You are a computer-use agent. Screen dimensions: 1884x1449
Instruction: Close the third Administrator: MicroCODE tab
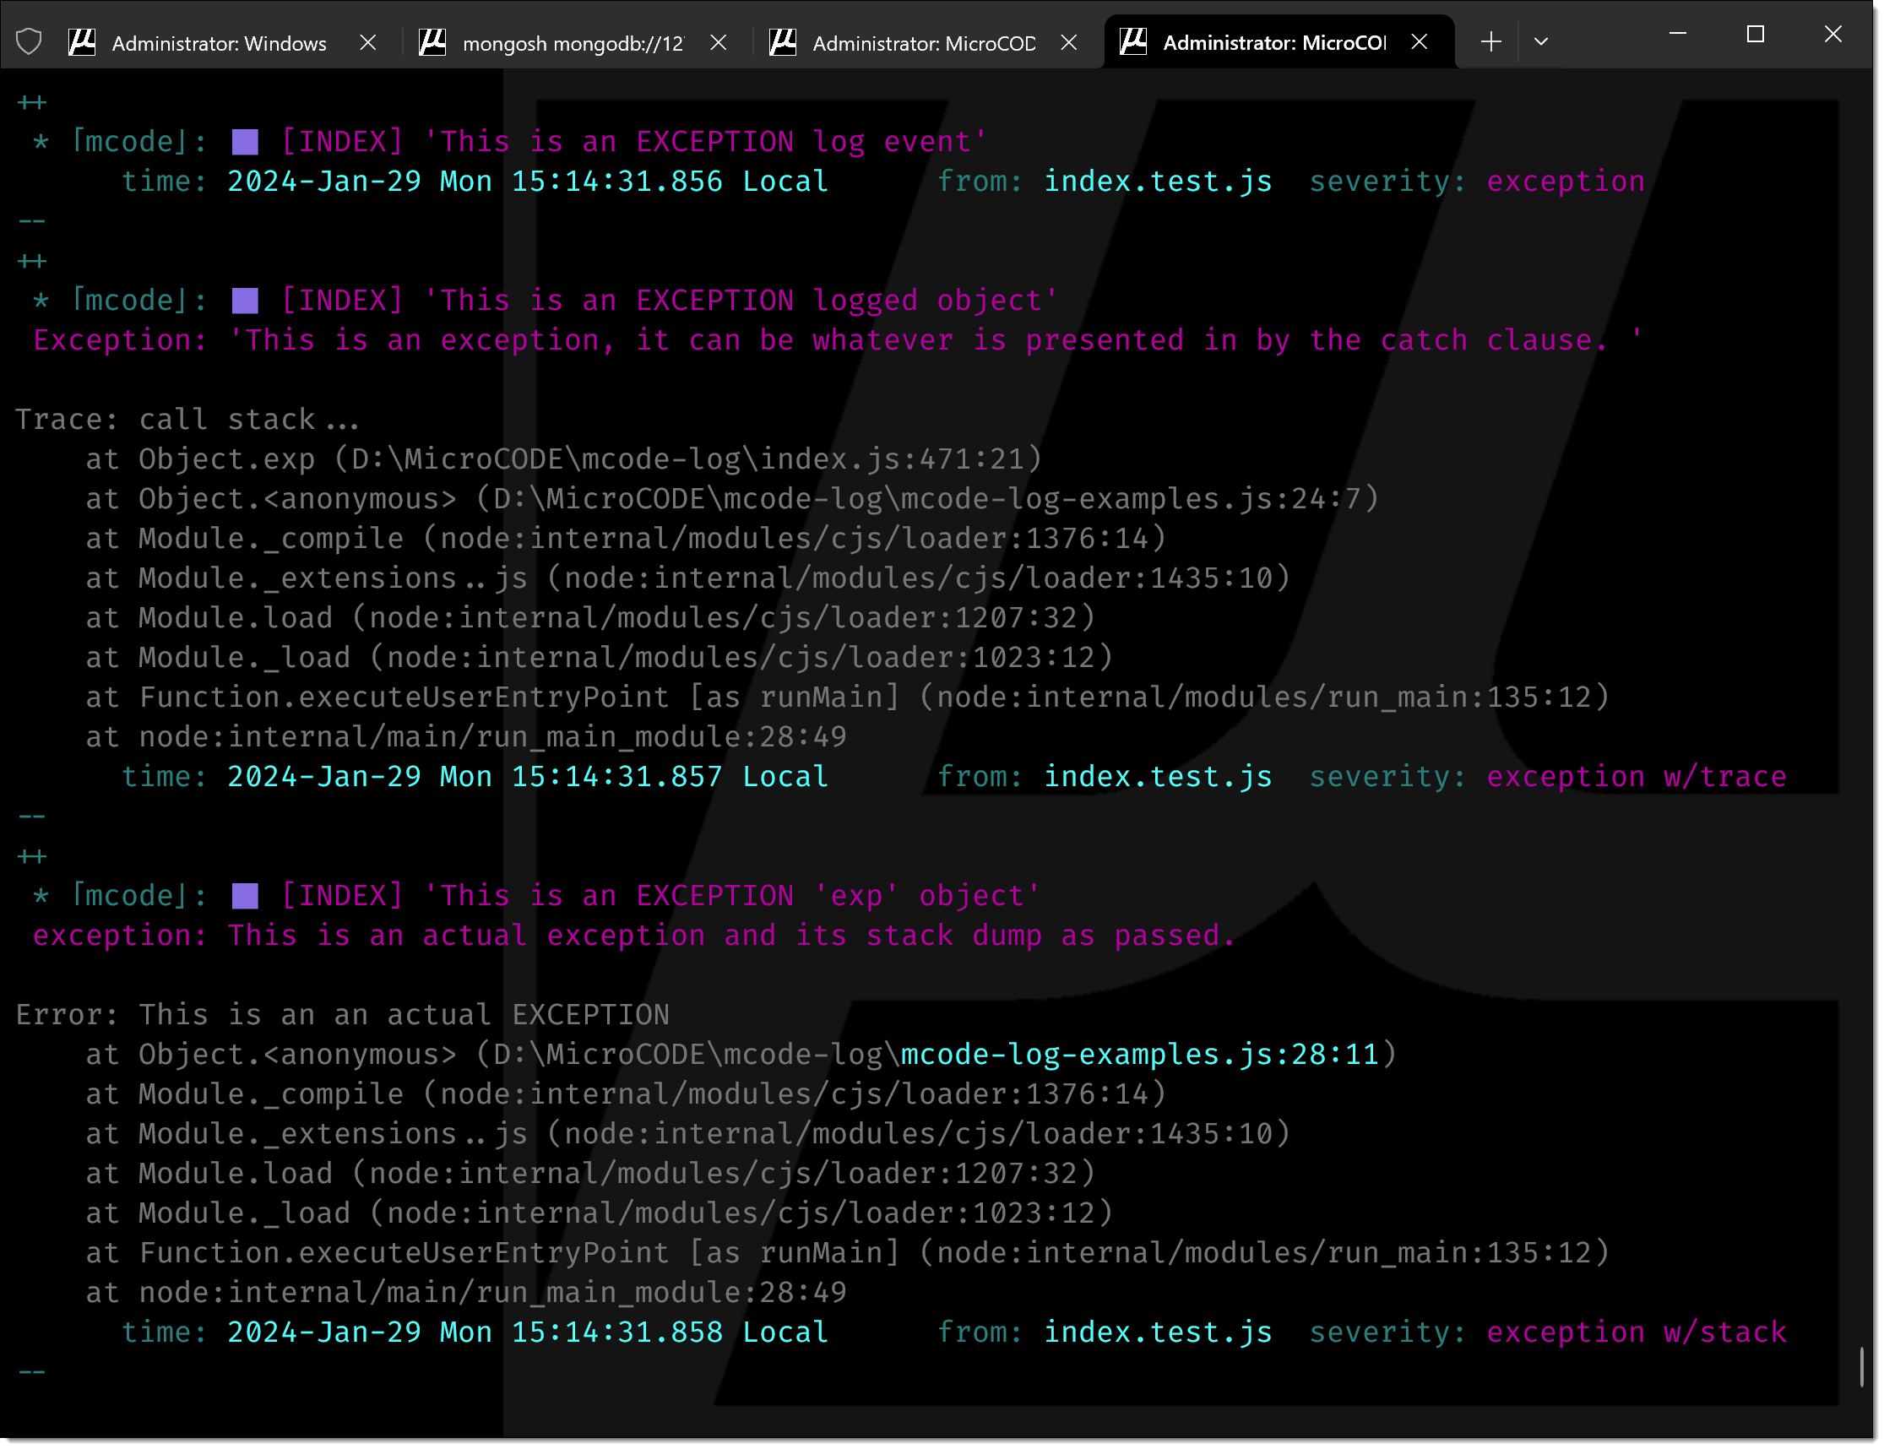pyautogui.click(x=1070, y=41)
